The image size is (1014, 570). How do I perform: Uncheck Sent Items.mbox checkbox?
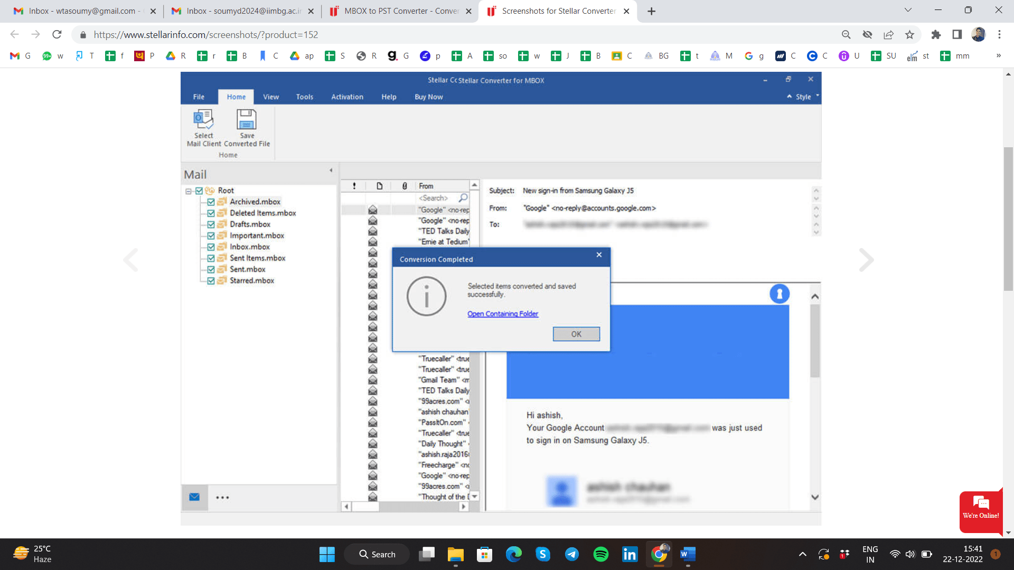pos(211,258)
